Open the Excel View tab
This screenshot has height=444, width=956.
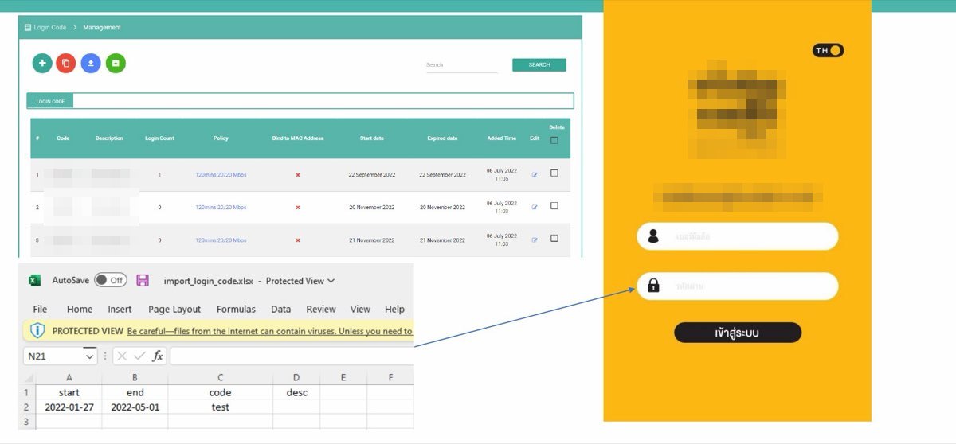(x=360, y=309)
